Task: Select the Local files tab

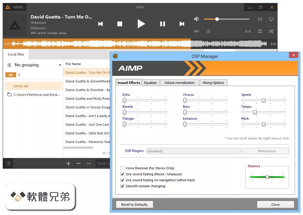Action: coord(16,54)
